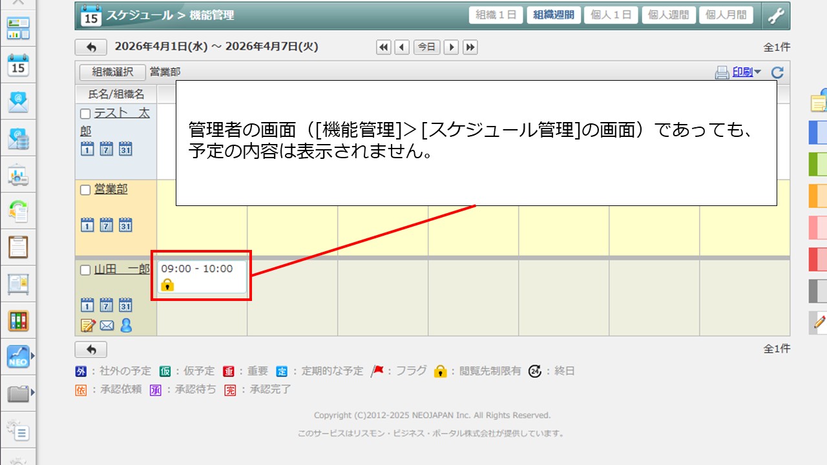
Task: Open the monthly 31 calendar icon for 営業部
Action: point(125,225)
